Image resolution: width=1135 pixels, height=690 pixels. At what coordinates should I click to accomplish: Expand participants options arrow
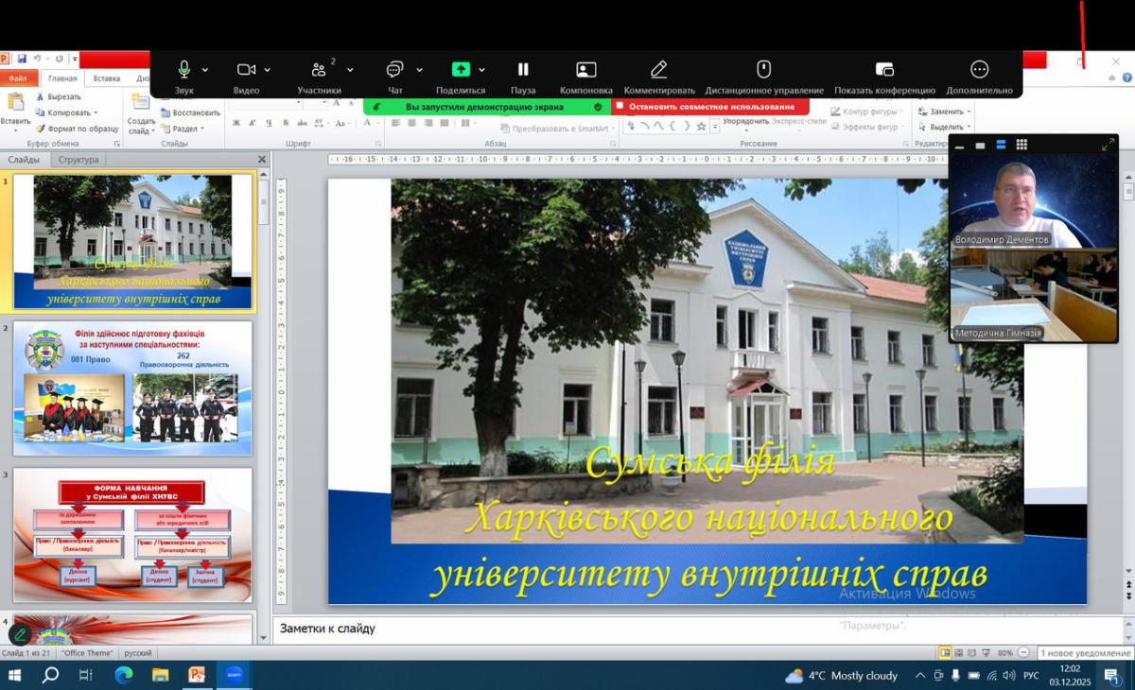[350, 70]
